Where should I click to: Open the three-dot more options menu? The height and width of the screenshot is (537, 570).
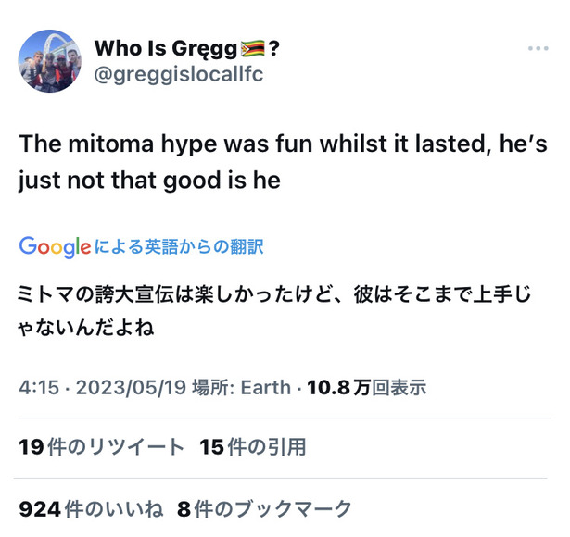(538, 48)
